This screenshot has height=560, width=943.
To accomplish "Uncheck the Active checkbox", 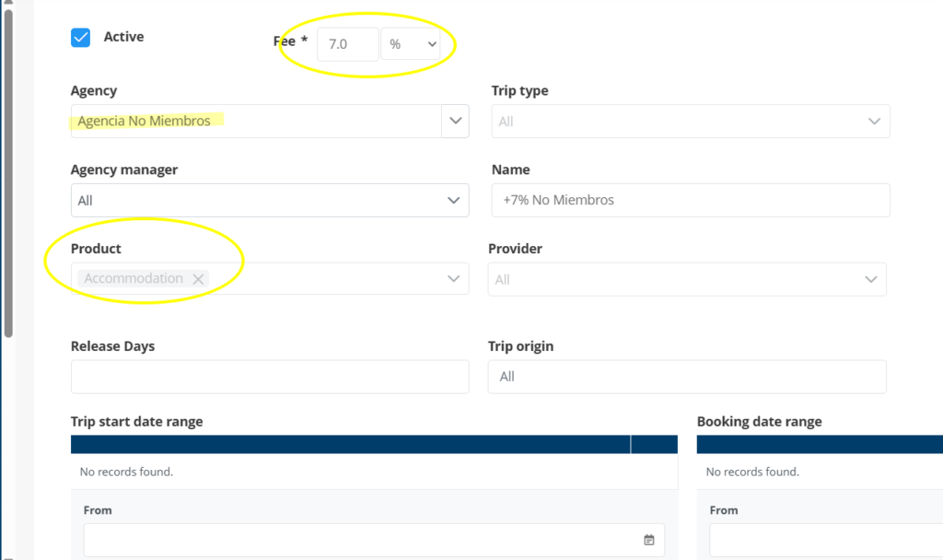I will coord(81,38).
